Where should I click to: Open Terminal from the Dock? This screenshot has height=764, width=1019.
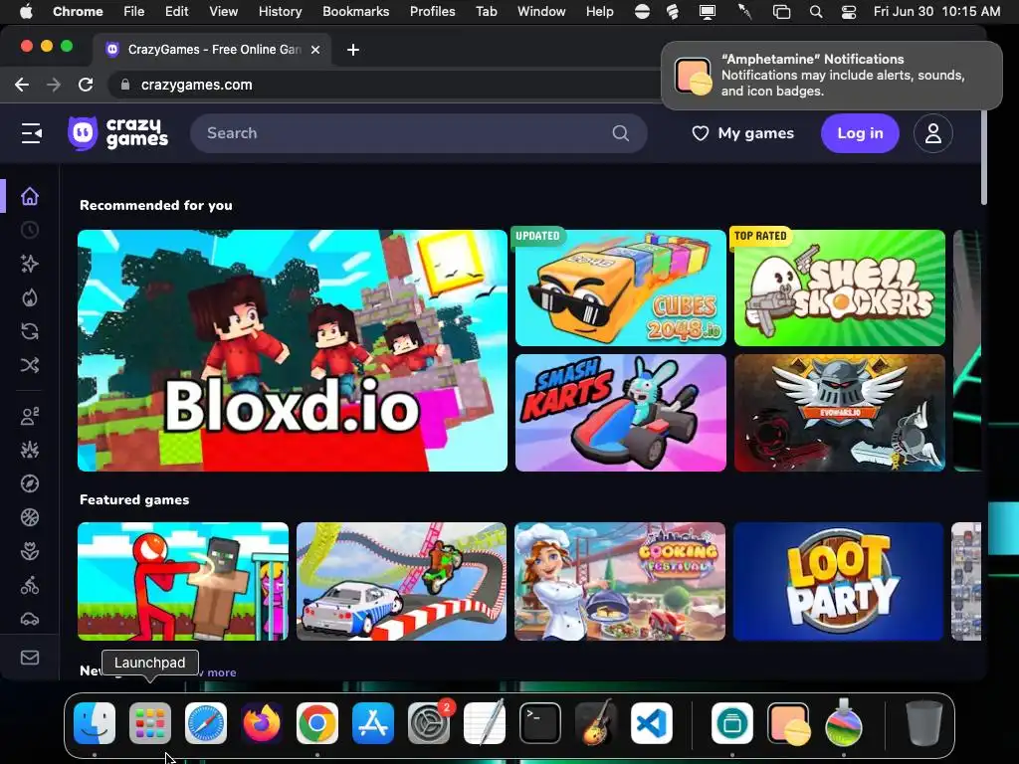[540, 722]
